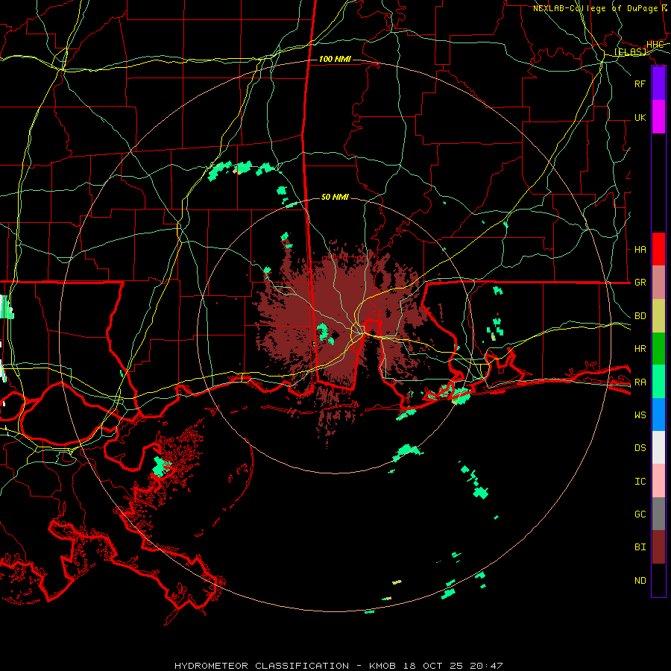Viewport: 671px width, 671px height.
Task: Click the KMOB station identifier in caption
Action: [384, 666]
